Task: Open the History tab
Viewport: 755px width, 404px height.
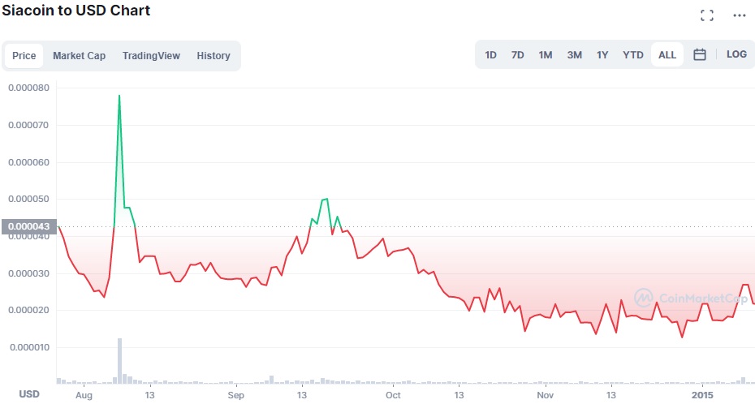Action: tap(214, 56)
